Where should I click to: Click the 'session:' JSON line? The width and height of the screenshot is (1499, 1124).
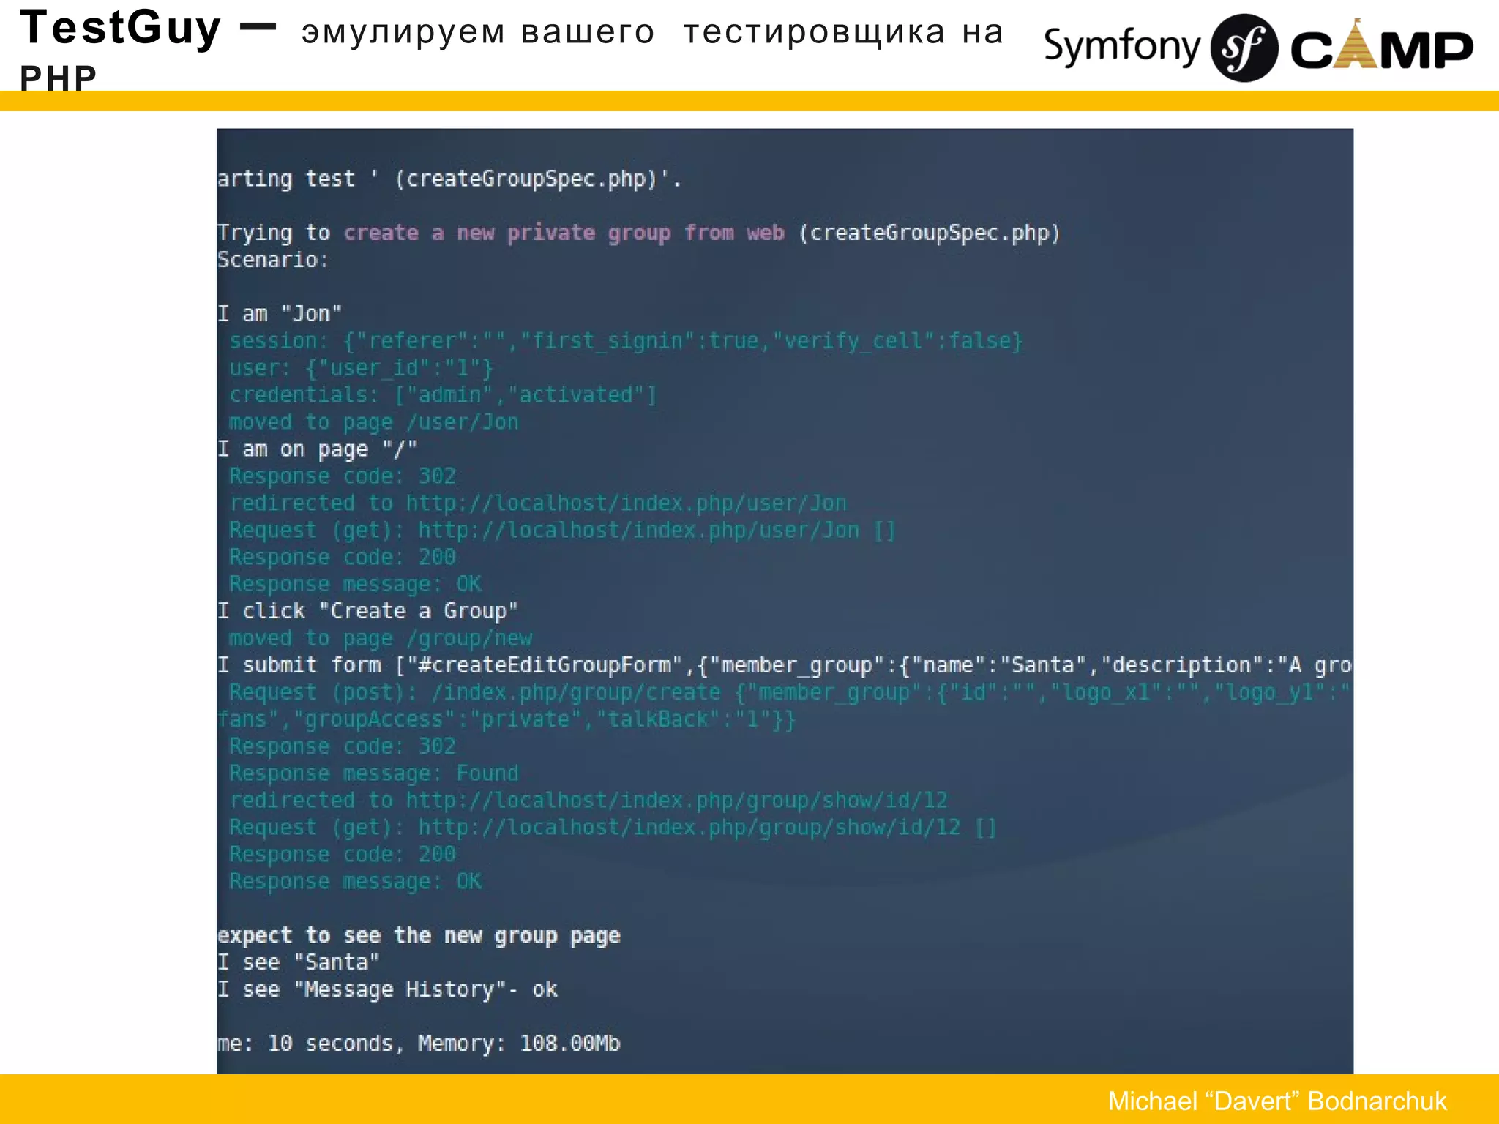[626, 341]
